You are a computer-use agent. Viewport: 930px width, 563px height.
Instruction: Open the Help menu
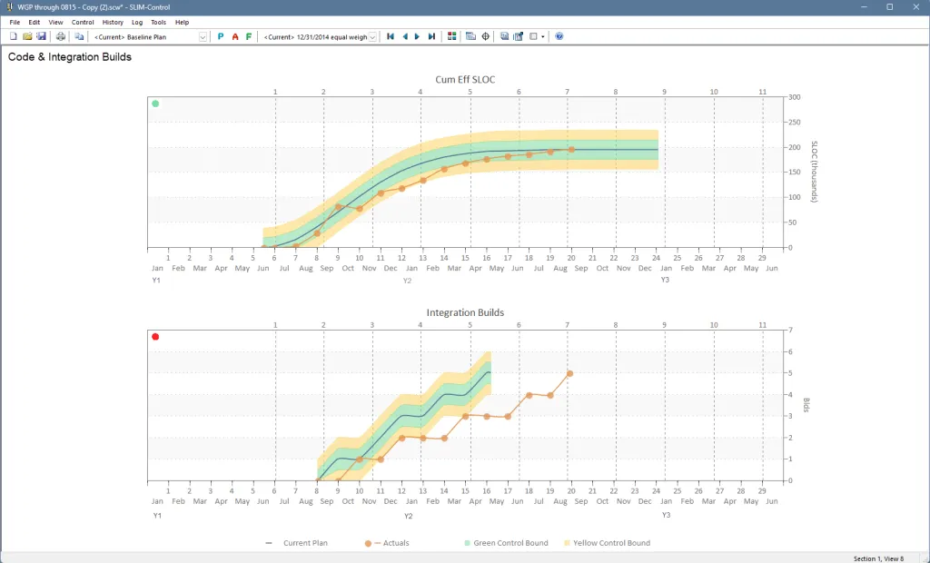click(182, 23)
